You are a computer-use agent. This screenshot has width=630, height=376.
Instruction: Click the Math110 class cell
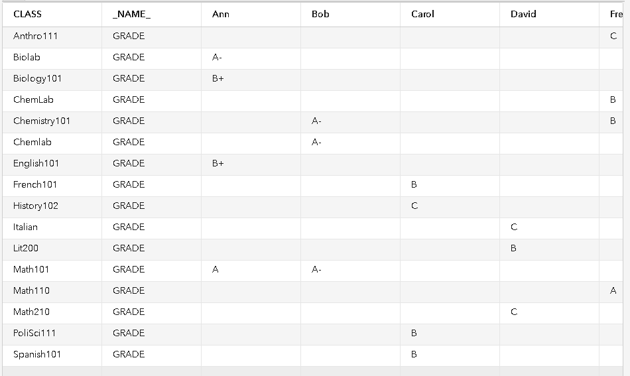[x=31, y=290]
